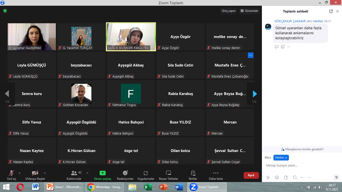Open the Görüntüle view menu
Viewport: 342px width, 192px height.
coord(249,11)
